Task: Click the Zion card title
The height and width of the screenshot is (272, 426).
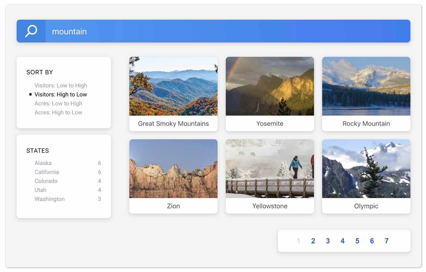Action: click(x=173, y=206)
